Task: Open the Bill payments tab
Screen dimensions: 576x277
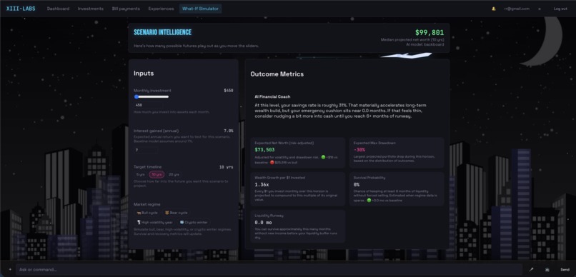Action: tap(126, 9)
